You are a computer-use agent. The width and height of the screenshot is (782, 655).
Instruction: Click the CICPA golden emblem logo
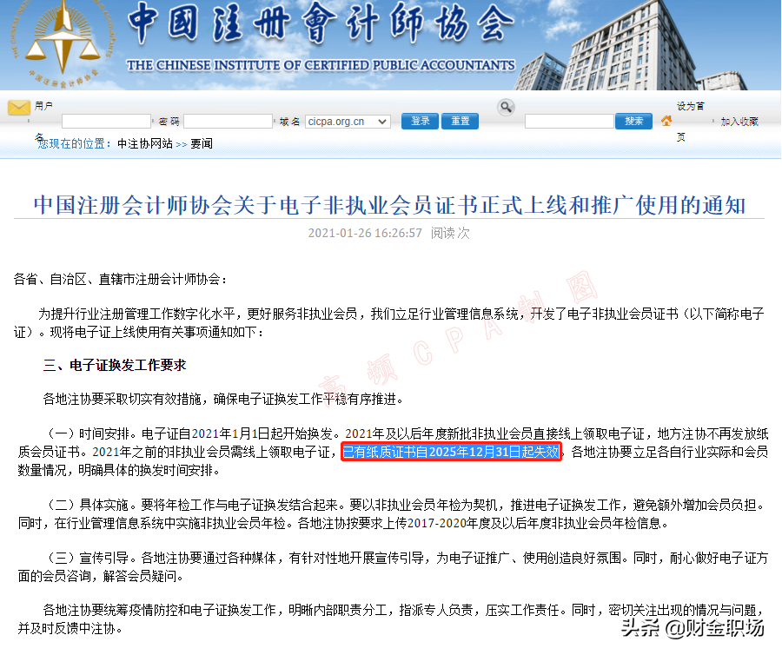[63, 43]
